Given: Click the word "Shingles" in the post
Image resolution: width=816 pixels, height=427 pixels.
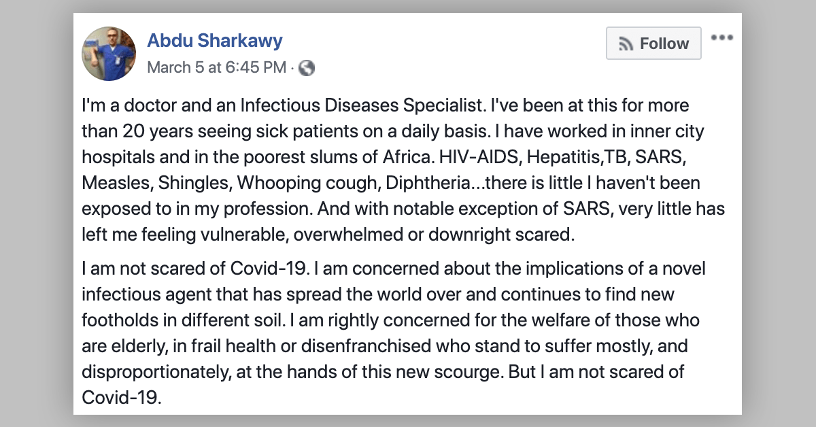Looking at the screenshot, I should point(194,184).
